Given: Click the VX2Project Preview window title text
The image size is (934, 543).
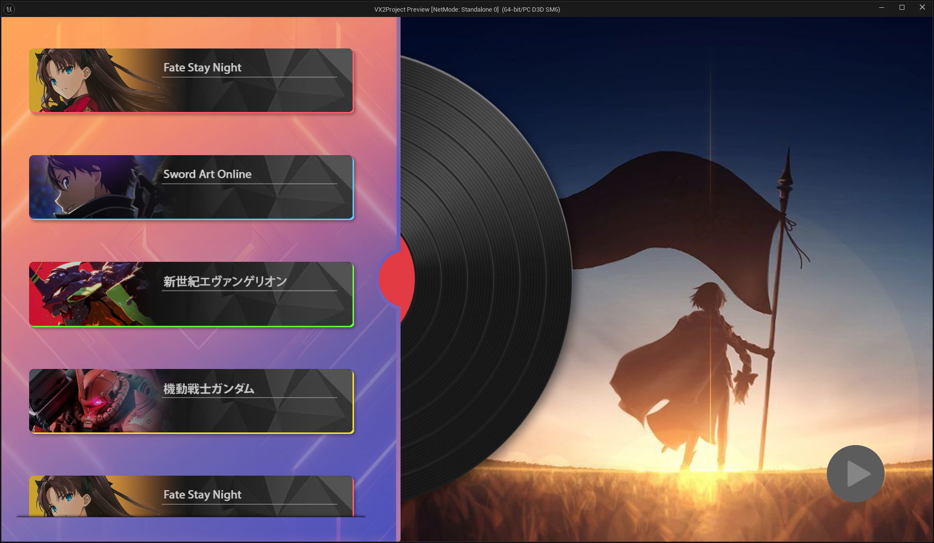Looking at the screenshot, I should [467, 9].
